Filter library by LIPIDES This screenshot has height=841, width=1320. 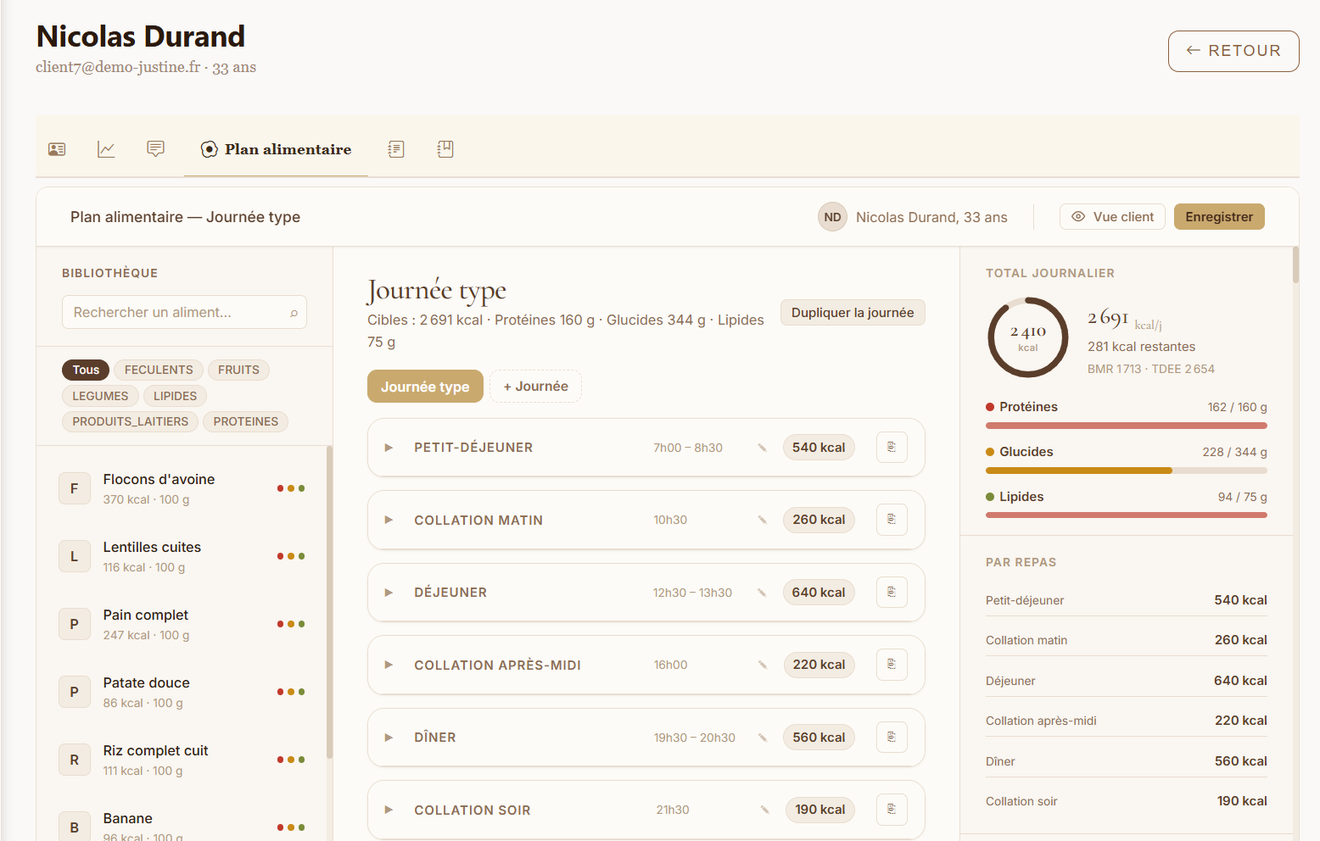pyautogui.click(x=175, y=396)
